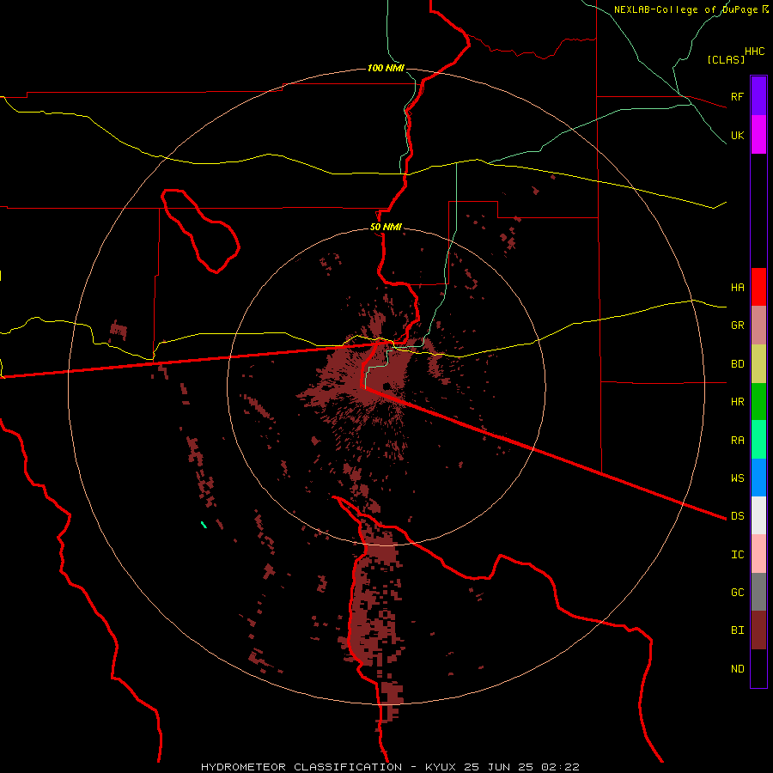Click the UK magenta color swatch

coord(758,135)
